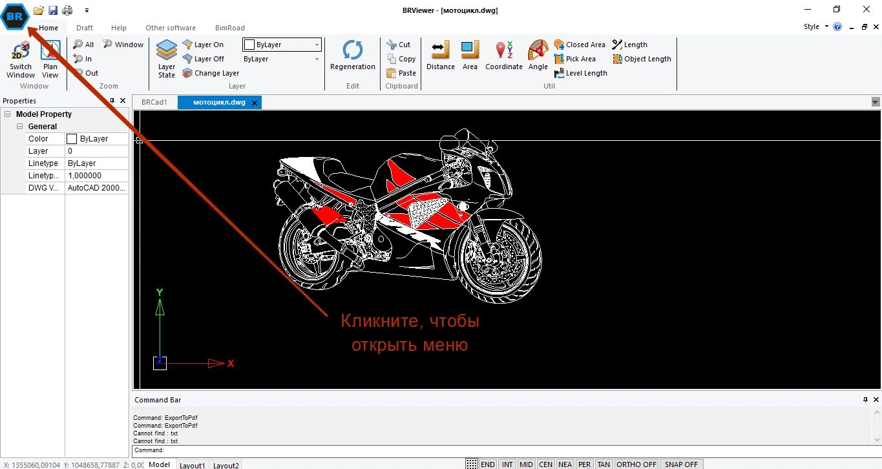The height and width of the screenshot is (469, 882).
Task: Select the Area measuring tool
Action: [470, 56]
